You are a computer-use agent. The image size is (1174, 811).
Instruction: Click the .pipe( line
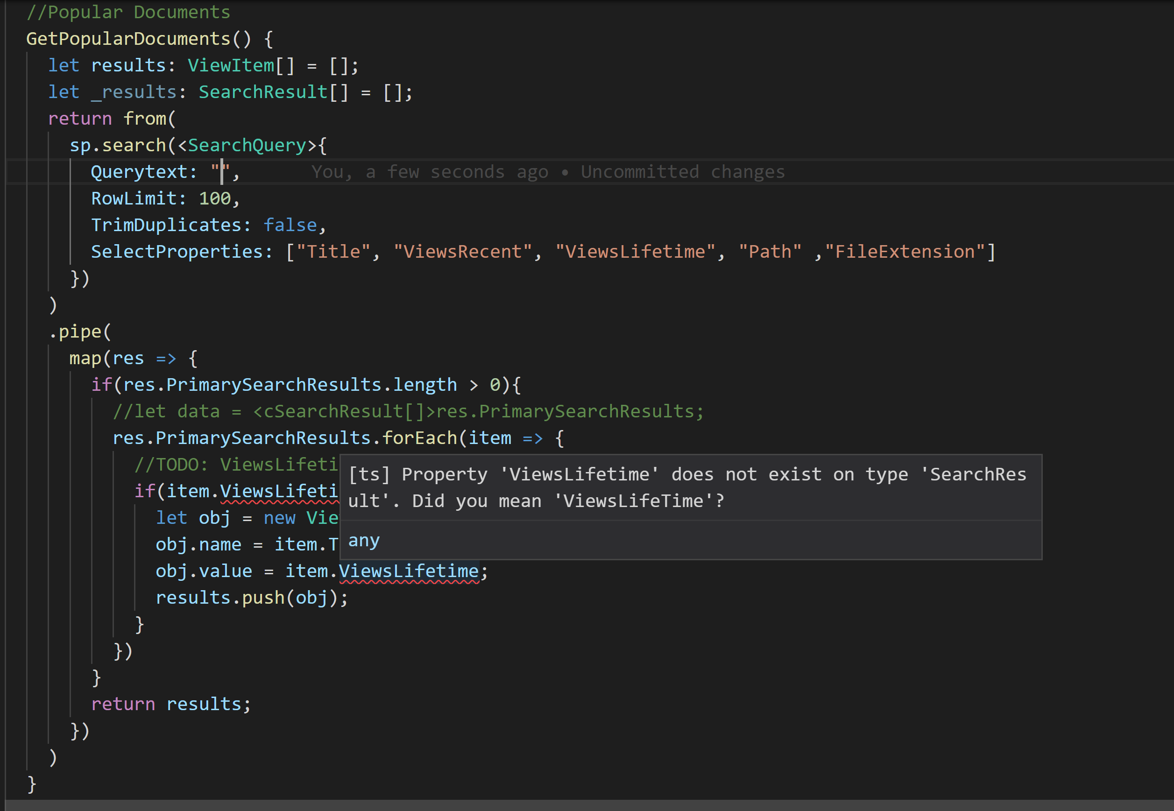[80, 331]
